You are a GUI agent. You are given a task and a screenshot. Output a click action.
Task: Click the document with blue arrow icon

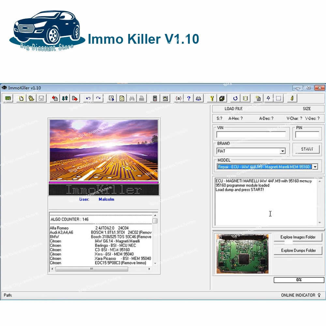pyautogui.click(x=111, y=98)
